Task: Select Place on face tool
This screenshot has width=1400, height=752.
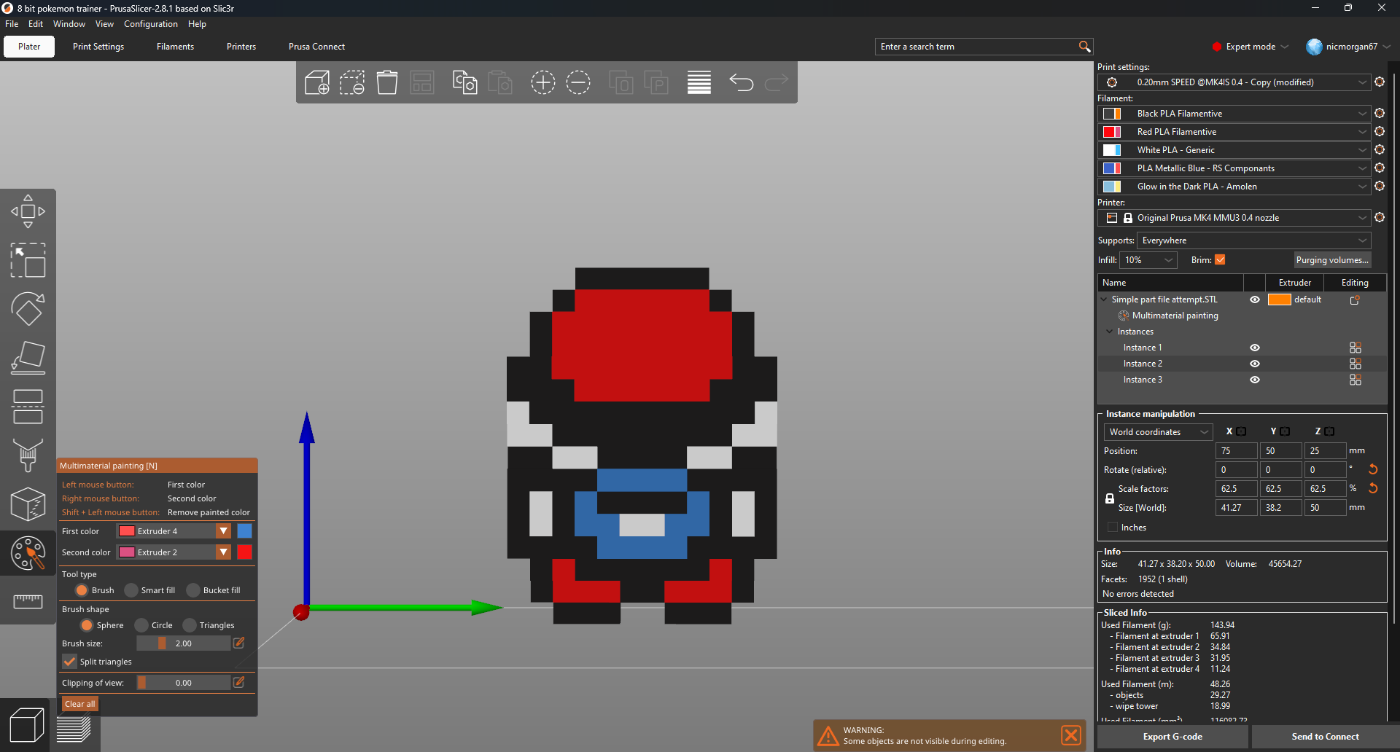Action: (28, 358)
